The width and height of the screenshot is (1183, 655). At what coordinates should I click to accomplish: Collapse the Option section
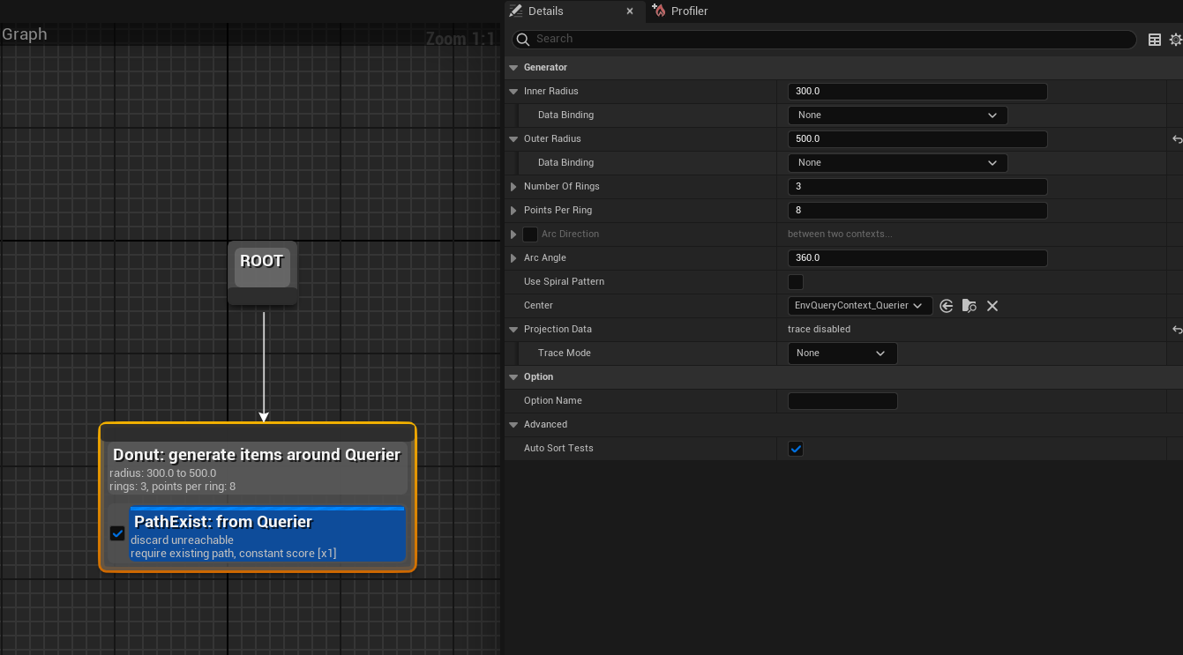pyautogui.click(x=513, y=377)
